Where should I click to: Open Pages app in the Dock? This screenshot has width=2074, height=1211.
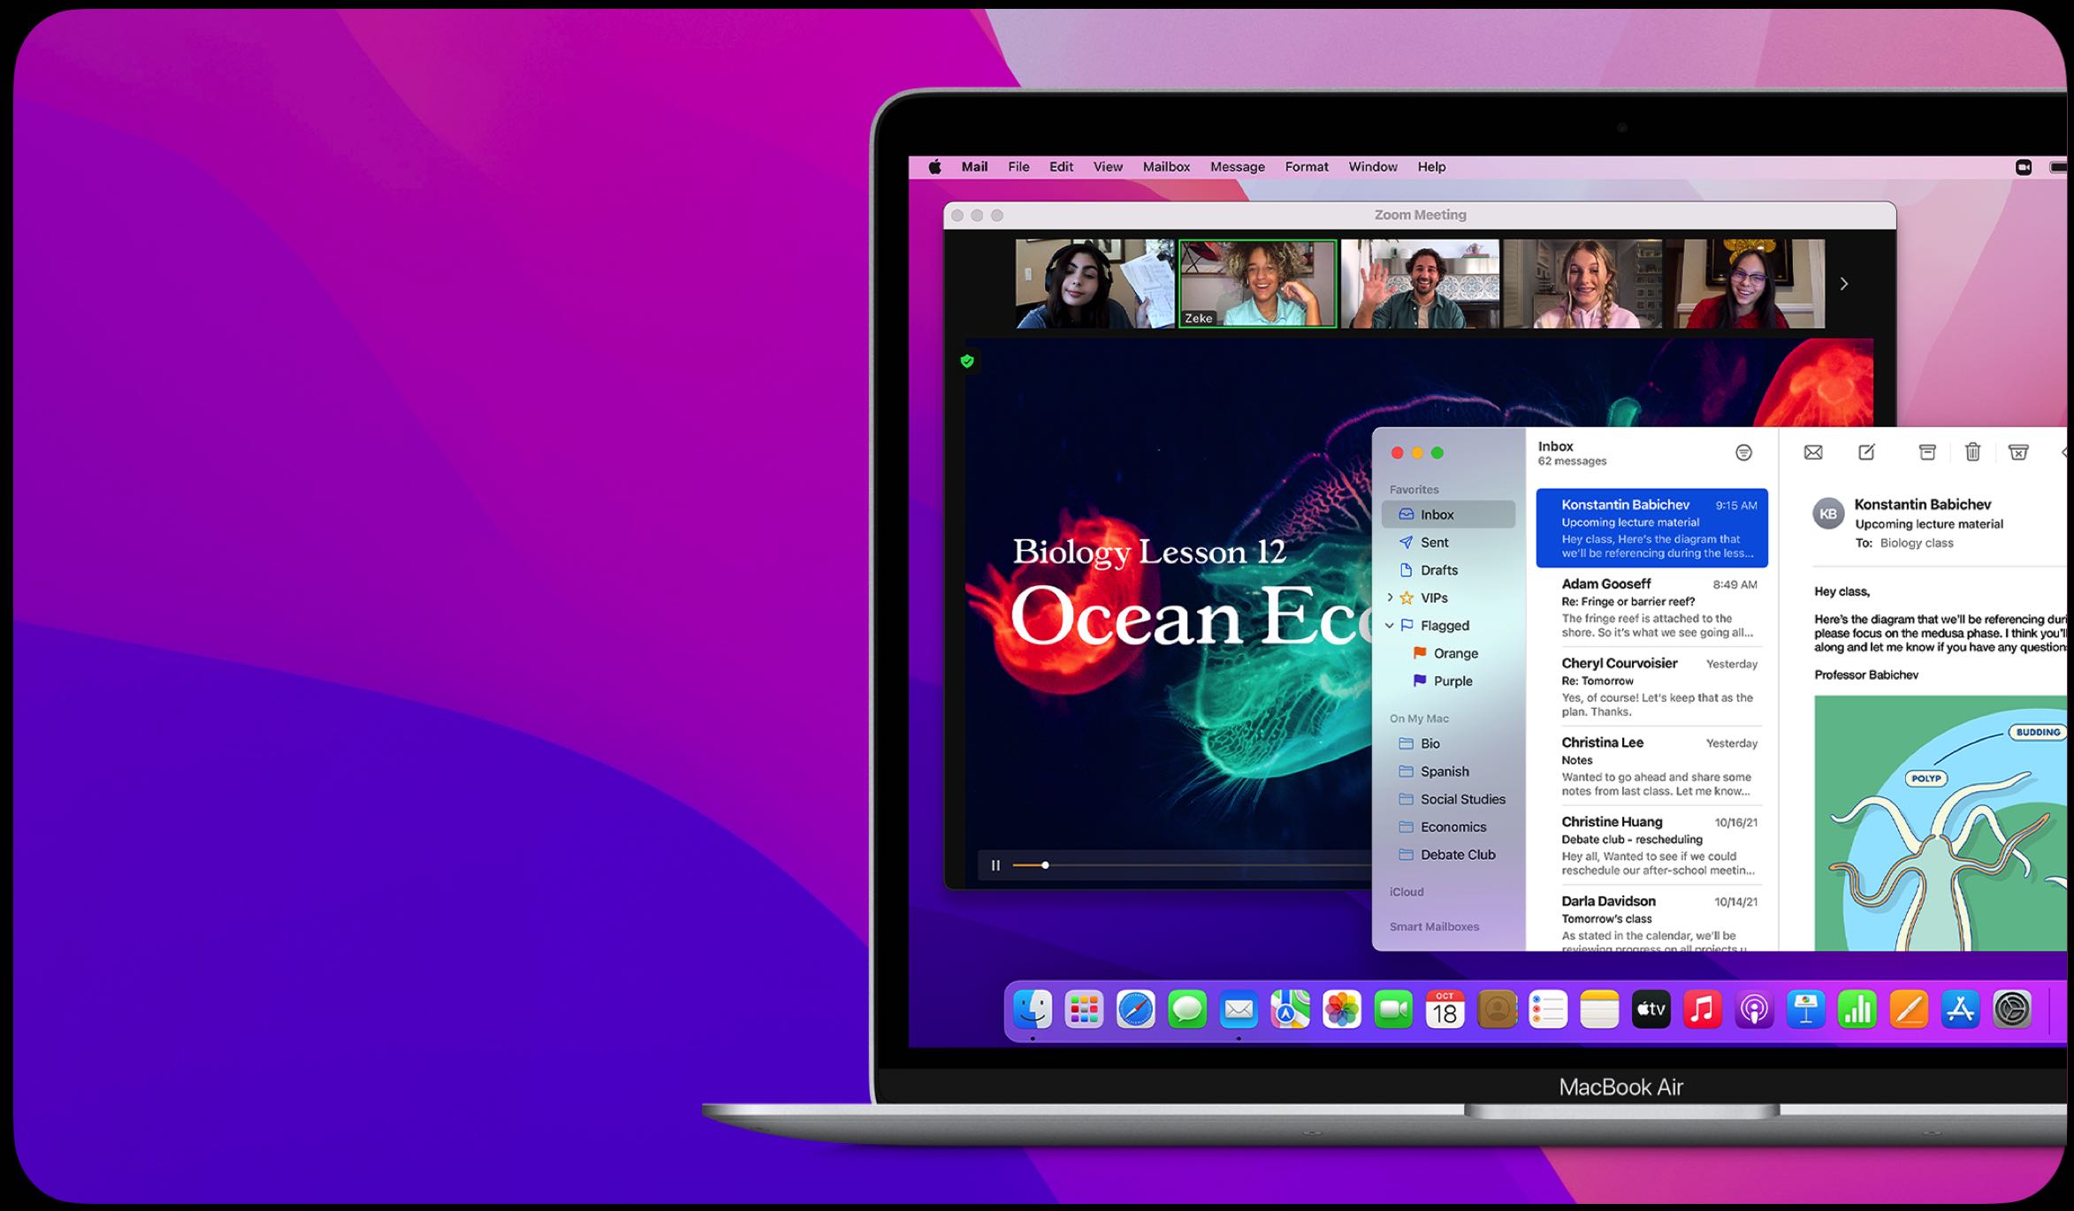click(1909, 1009)
